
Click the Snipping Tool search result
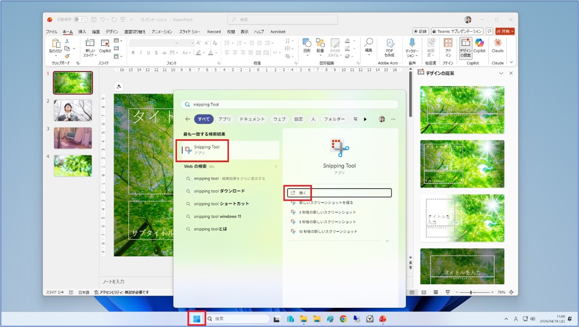[x=207, y=150]
